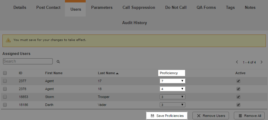Open the Do Not Call tab
Viewport: 268px width, 120px height.
(176, 8)
